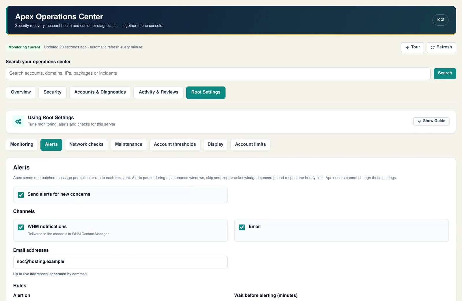Disable the Email channel checkbox
This screenshot has width=462, height=301.
242,227
